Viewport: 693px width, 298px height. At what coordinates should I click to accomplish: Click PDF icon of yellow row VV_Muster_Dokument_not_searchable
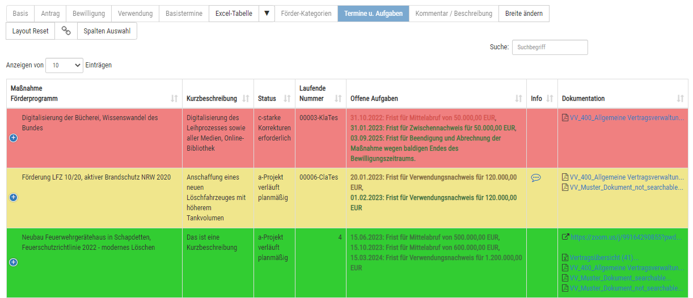(x=565, y=188)
